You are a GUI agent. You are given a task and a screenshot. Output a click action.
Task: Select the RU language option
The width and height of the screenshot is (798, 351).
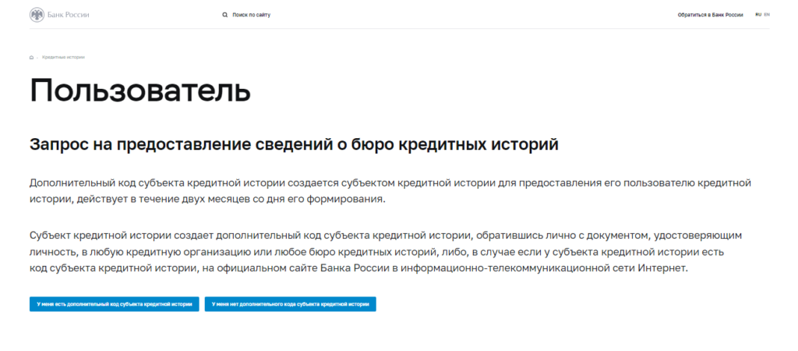click(757, 15)
